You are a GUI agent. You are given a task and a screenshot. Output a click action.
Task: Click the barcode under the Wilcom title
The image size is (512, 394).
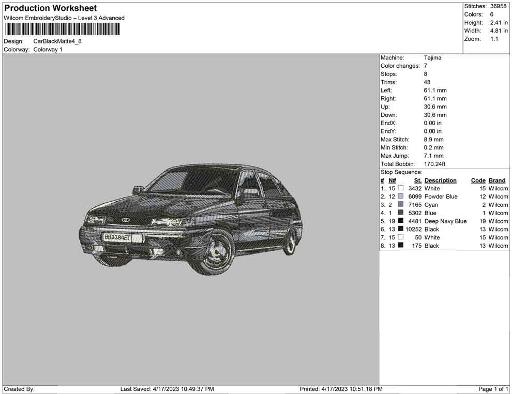click(63, 29)
